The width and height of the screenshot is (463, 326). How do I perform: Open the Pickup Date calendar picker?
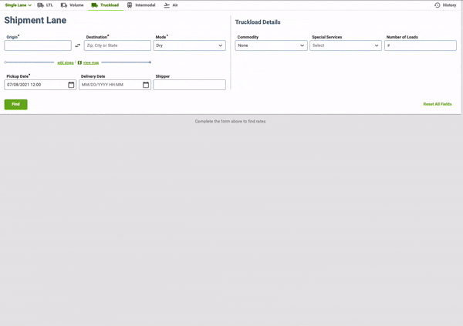point(71,85)
